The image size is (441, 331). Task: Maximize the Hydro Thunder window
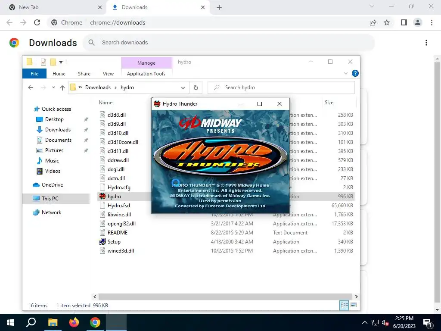(260, 104)
